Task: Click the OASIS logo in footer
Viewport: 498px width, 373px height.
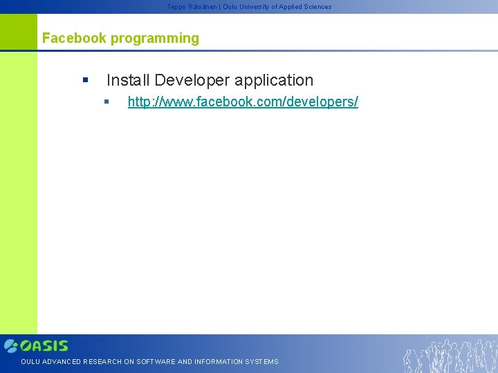Action: point(36,346)
